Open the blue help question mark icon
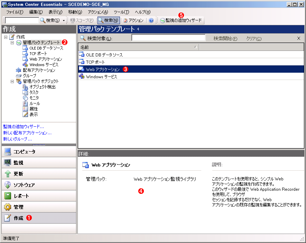The width and height of the screenshot is (306, 243). (151, 20)
